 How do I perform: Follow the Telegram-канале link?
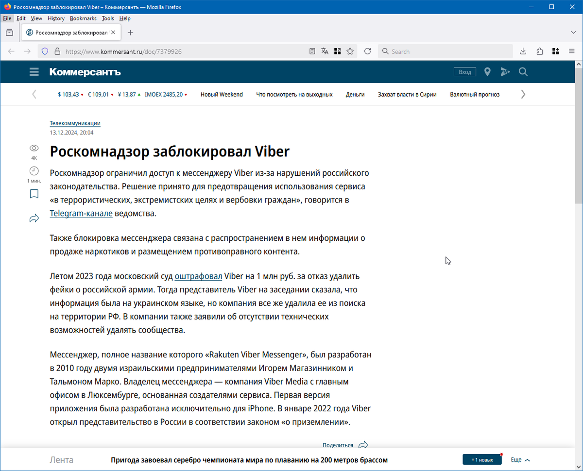tap(81, 213)
